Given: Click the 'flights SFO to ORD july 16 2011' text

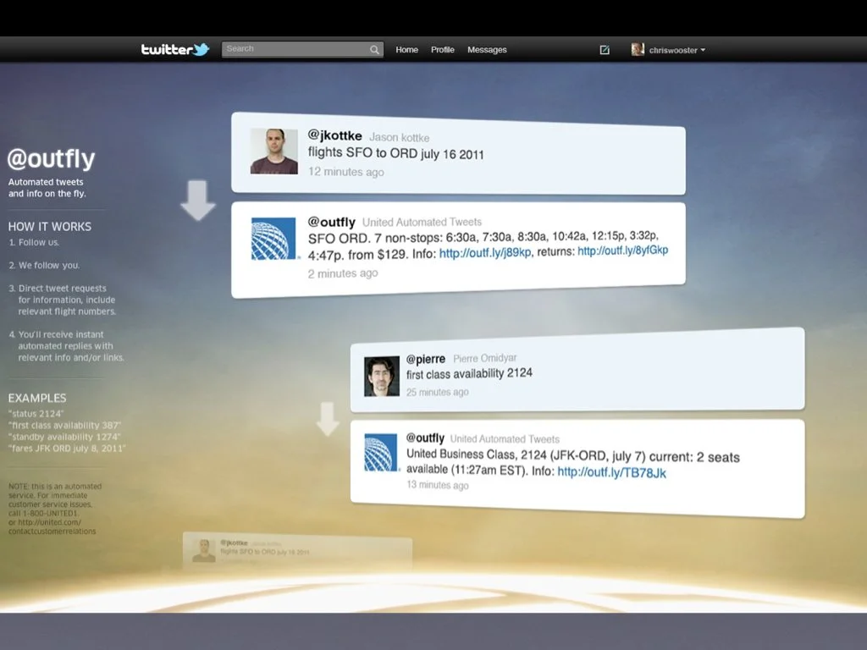Looking at the screenshot, I should pyautogui.click(x=396, y=153).
